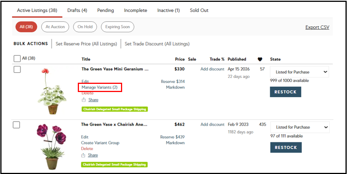Viewport: 347px width, 174px height.
Task: Check the Mini Geranium listing checkbox
Action: pos(17,69)
